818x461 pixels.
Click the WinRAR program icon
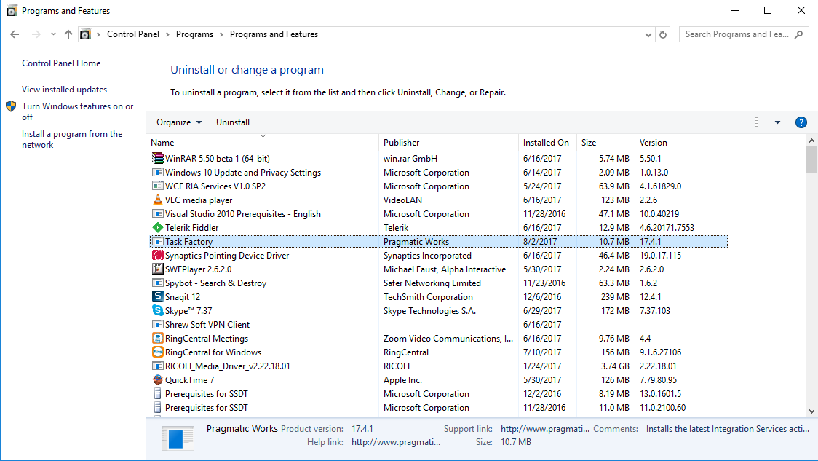click(x=157, y=158)
